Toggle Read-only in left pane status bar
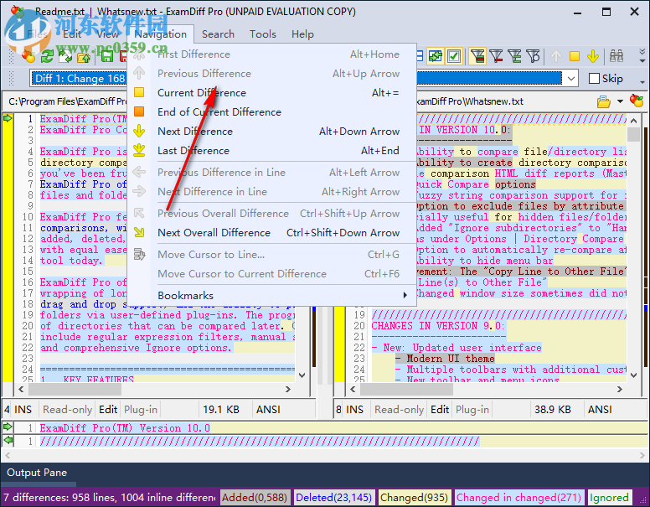Image resolution: width=650 pixels, height=507 pixels. coord(67,410)
